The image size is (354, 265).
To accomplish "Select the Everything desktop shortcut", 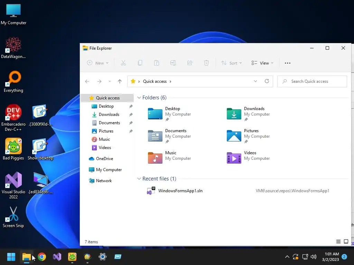I will pyautogui.click(x=13, y=82).
